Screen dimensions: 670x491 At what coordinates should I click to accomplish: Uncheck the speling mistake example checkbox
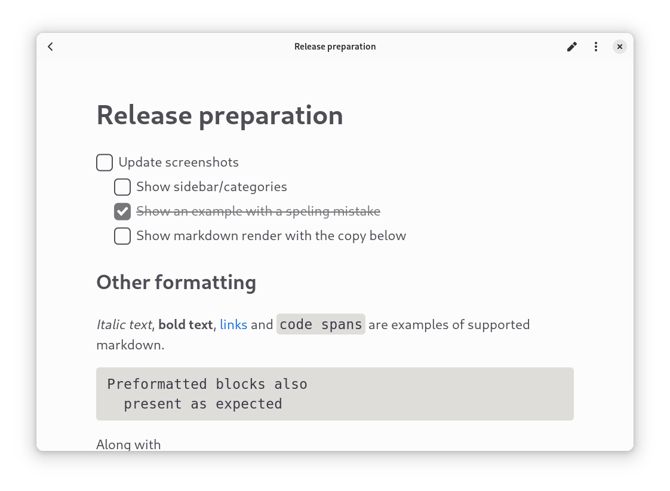coord(122,211)
